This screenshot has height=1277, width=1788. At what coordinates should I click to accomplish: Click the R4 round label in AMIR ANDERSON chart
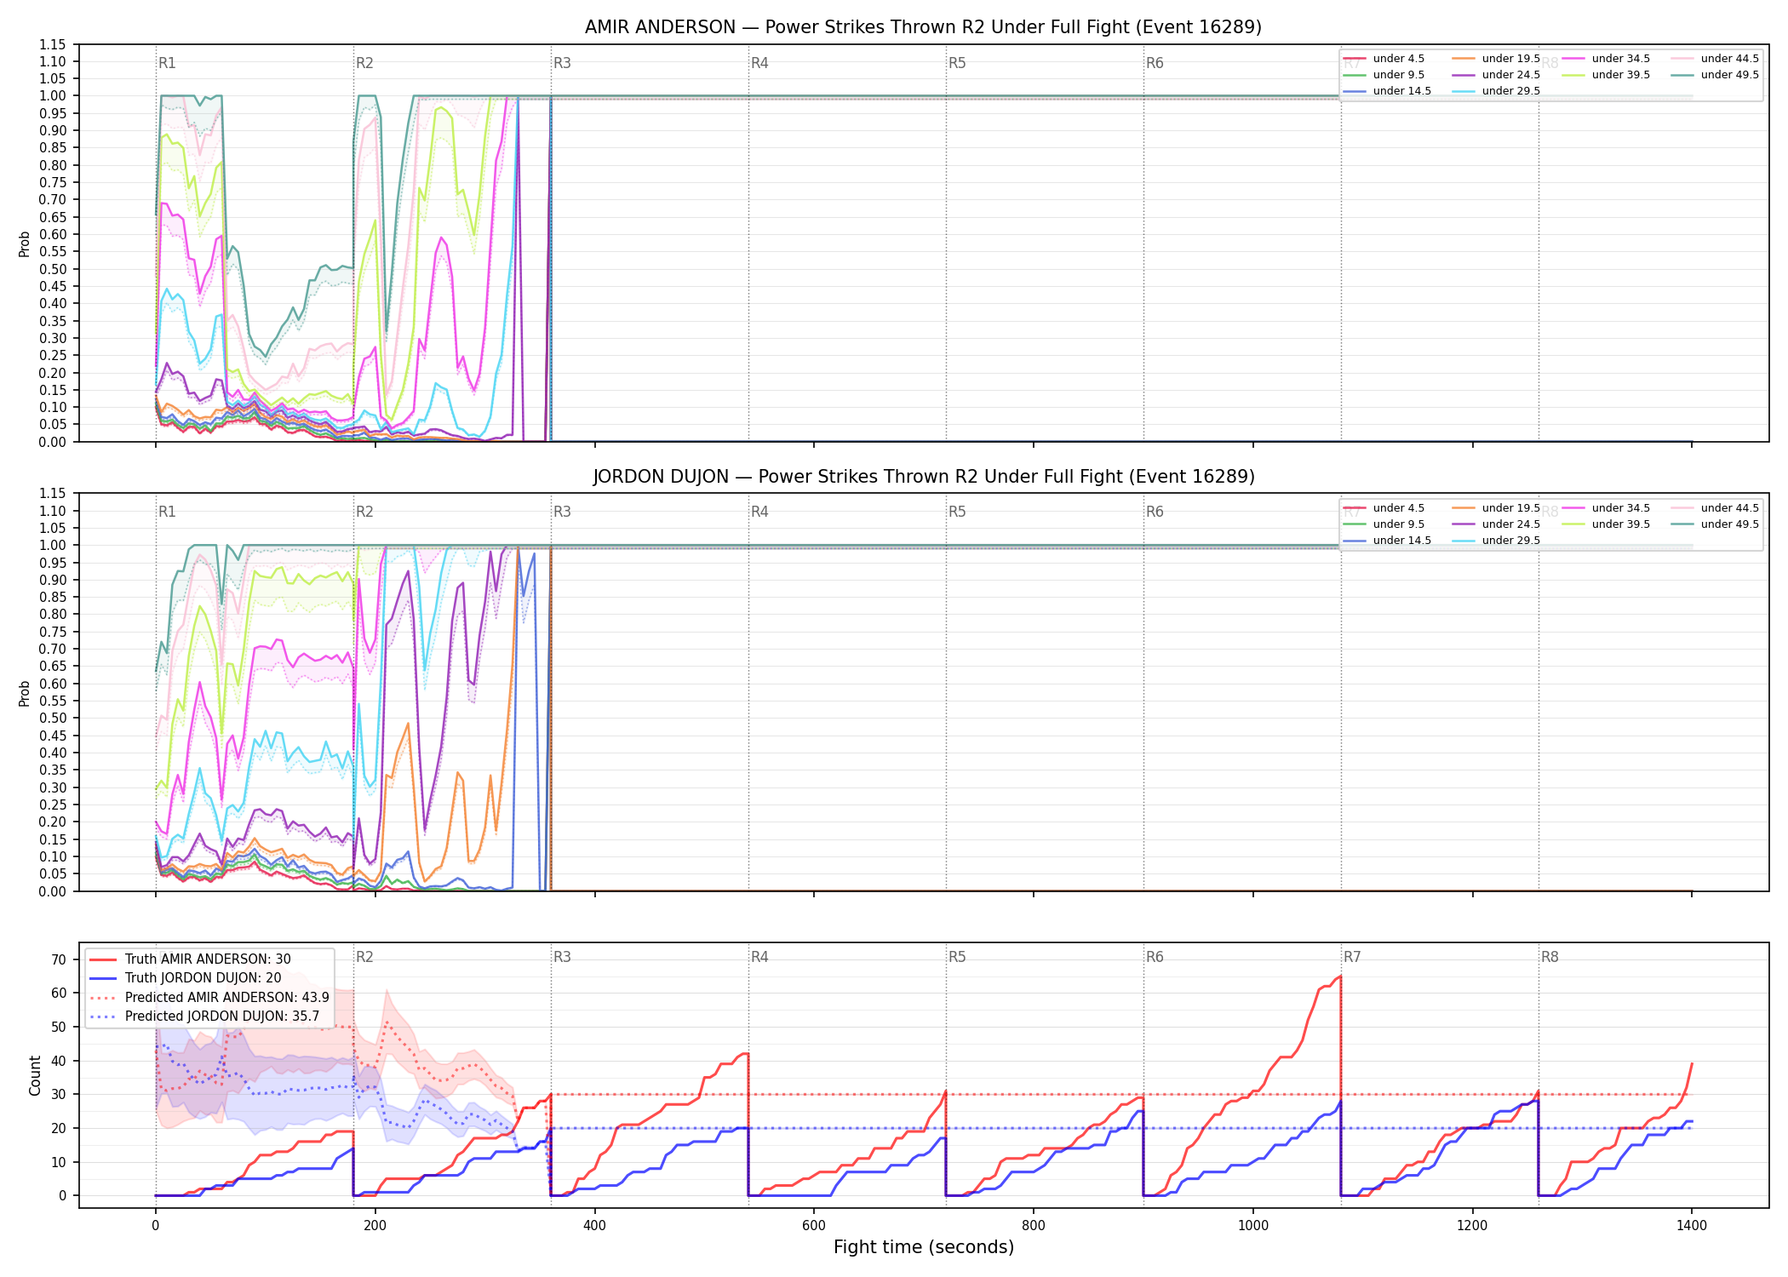[759, 63]
